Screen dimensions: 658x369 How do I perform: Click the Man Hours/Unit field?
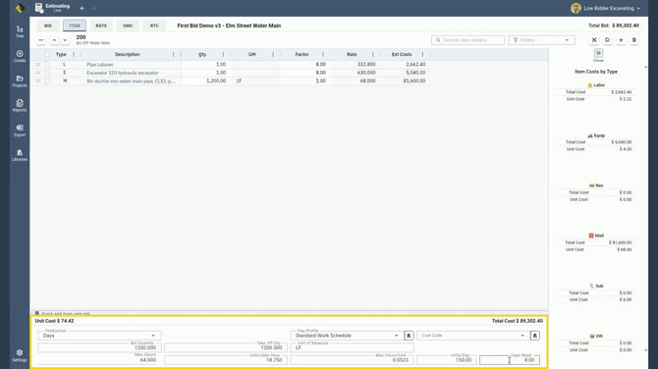click(x=352, y=360)
